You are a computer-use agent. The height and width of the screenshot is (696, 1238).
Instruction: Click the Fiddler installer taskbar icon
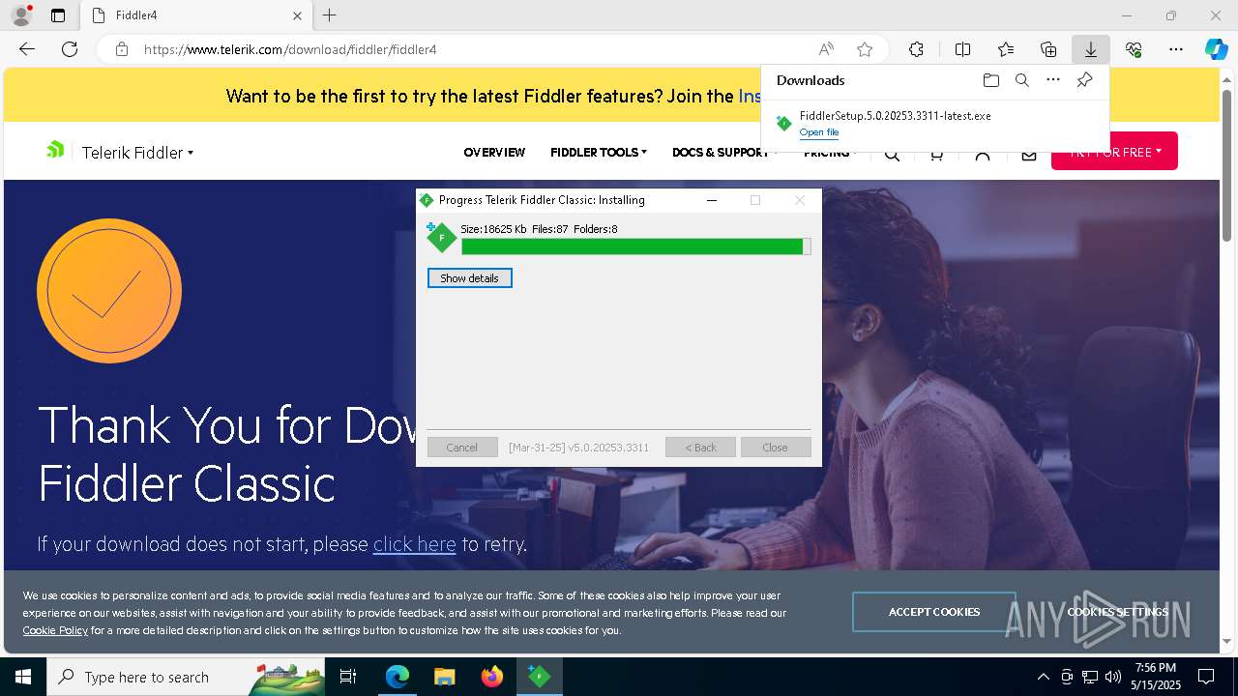[x=540, y=677]
